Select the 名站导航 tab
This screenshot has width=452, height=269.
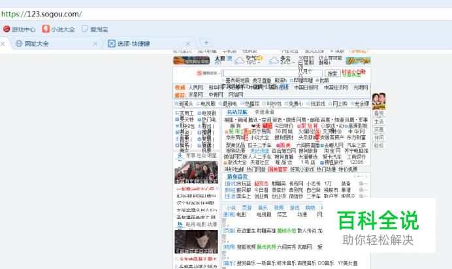[237, 112]
